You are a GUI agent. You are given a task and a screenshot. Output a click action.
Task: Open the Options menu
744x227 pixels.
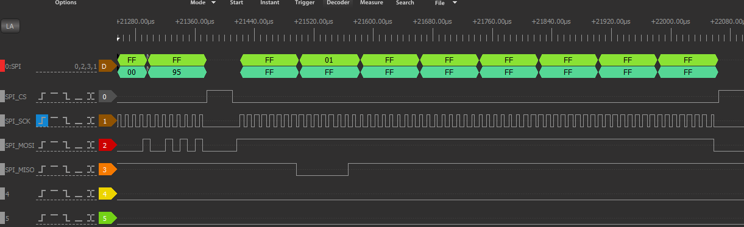[x=66, y=3]
